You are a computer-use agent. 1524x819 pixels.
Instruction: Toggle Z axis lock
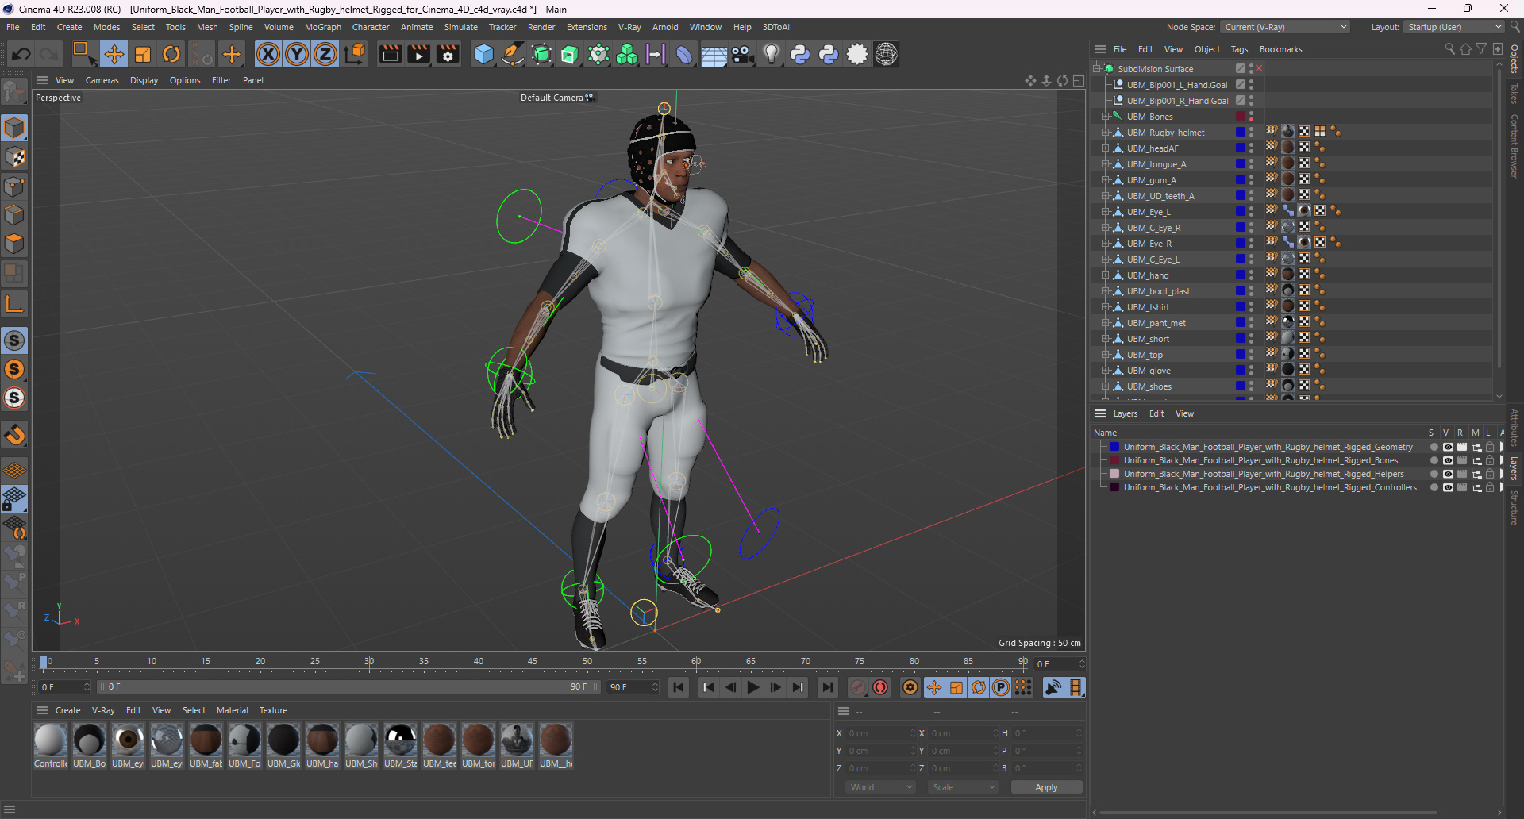tap(325, 54)
